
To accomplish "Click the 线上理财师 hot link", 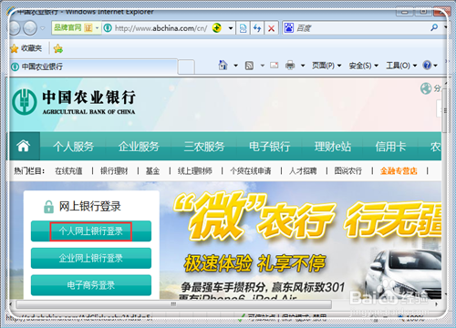I will 195,171.
